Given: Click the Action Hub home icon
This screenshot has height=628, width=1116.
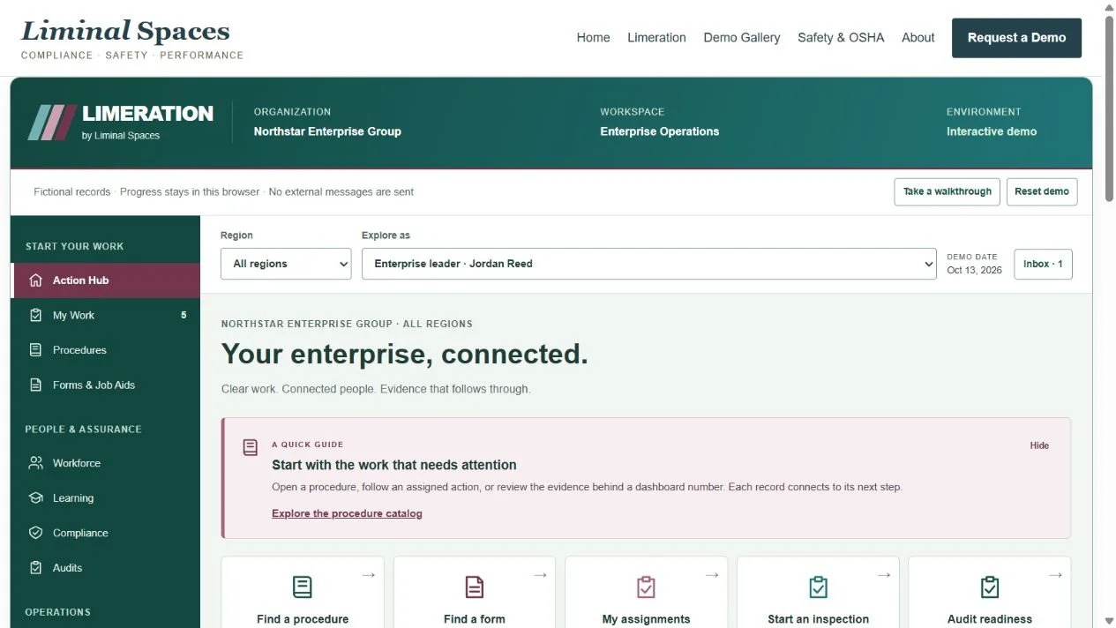Looking at the screenshot, I should 35,280.
